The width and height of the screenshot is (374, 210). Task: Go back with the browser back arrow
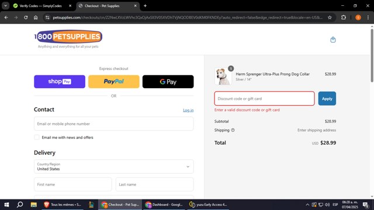[6, 17]
